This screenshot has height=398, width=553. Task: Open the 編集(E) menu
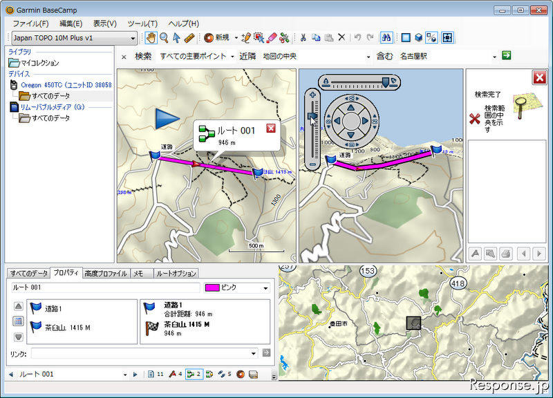[x=71, y=23]
